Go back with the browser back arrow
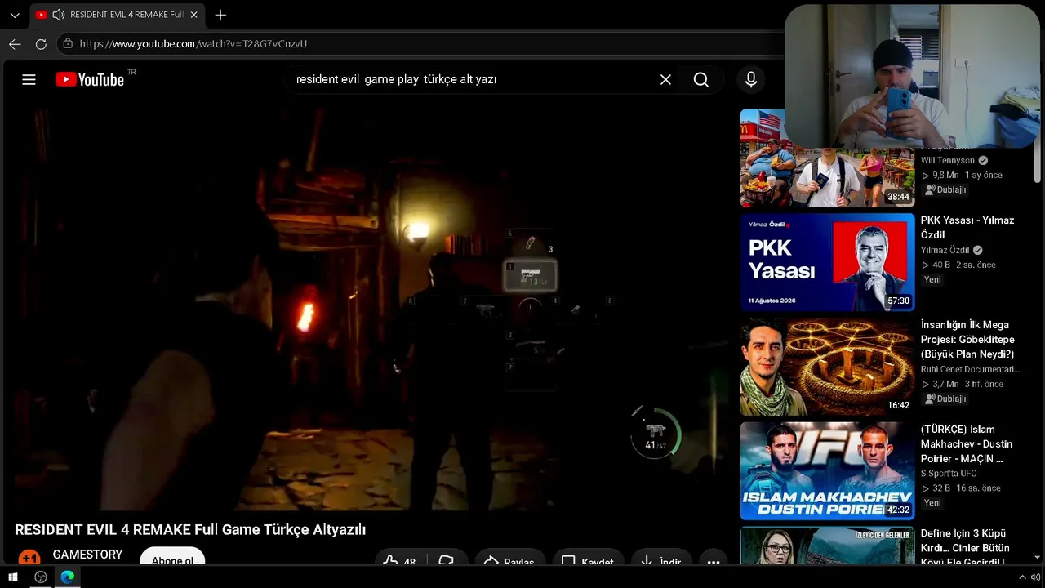Image resolution: width=1045 pixels, height=588 pixels. tap(15, 44)
